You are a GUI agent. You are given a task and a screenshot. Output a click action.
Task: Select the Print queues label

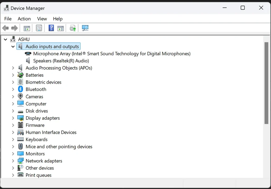tap(39, 175)
